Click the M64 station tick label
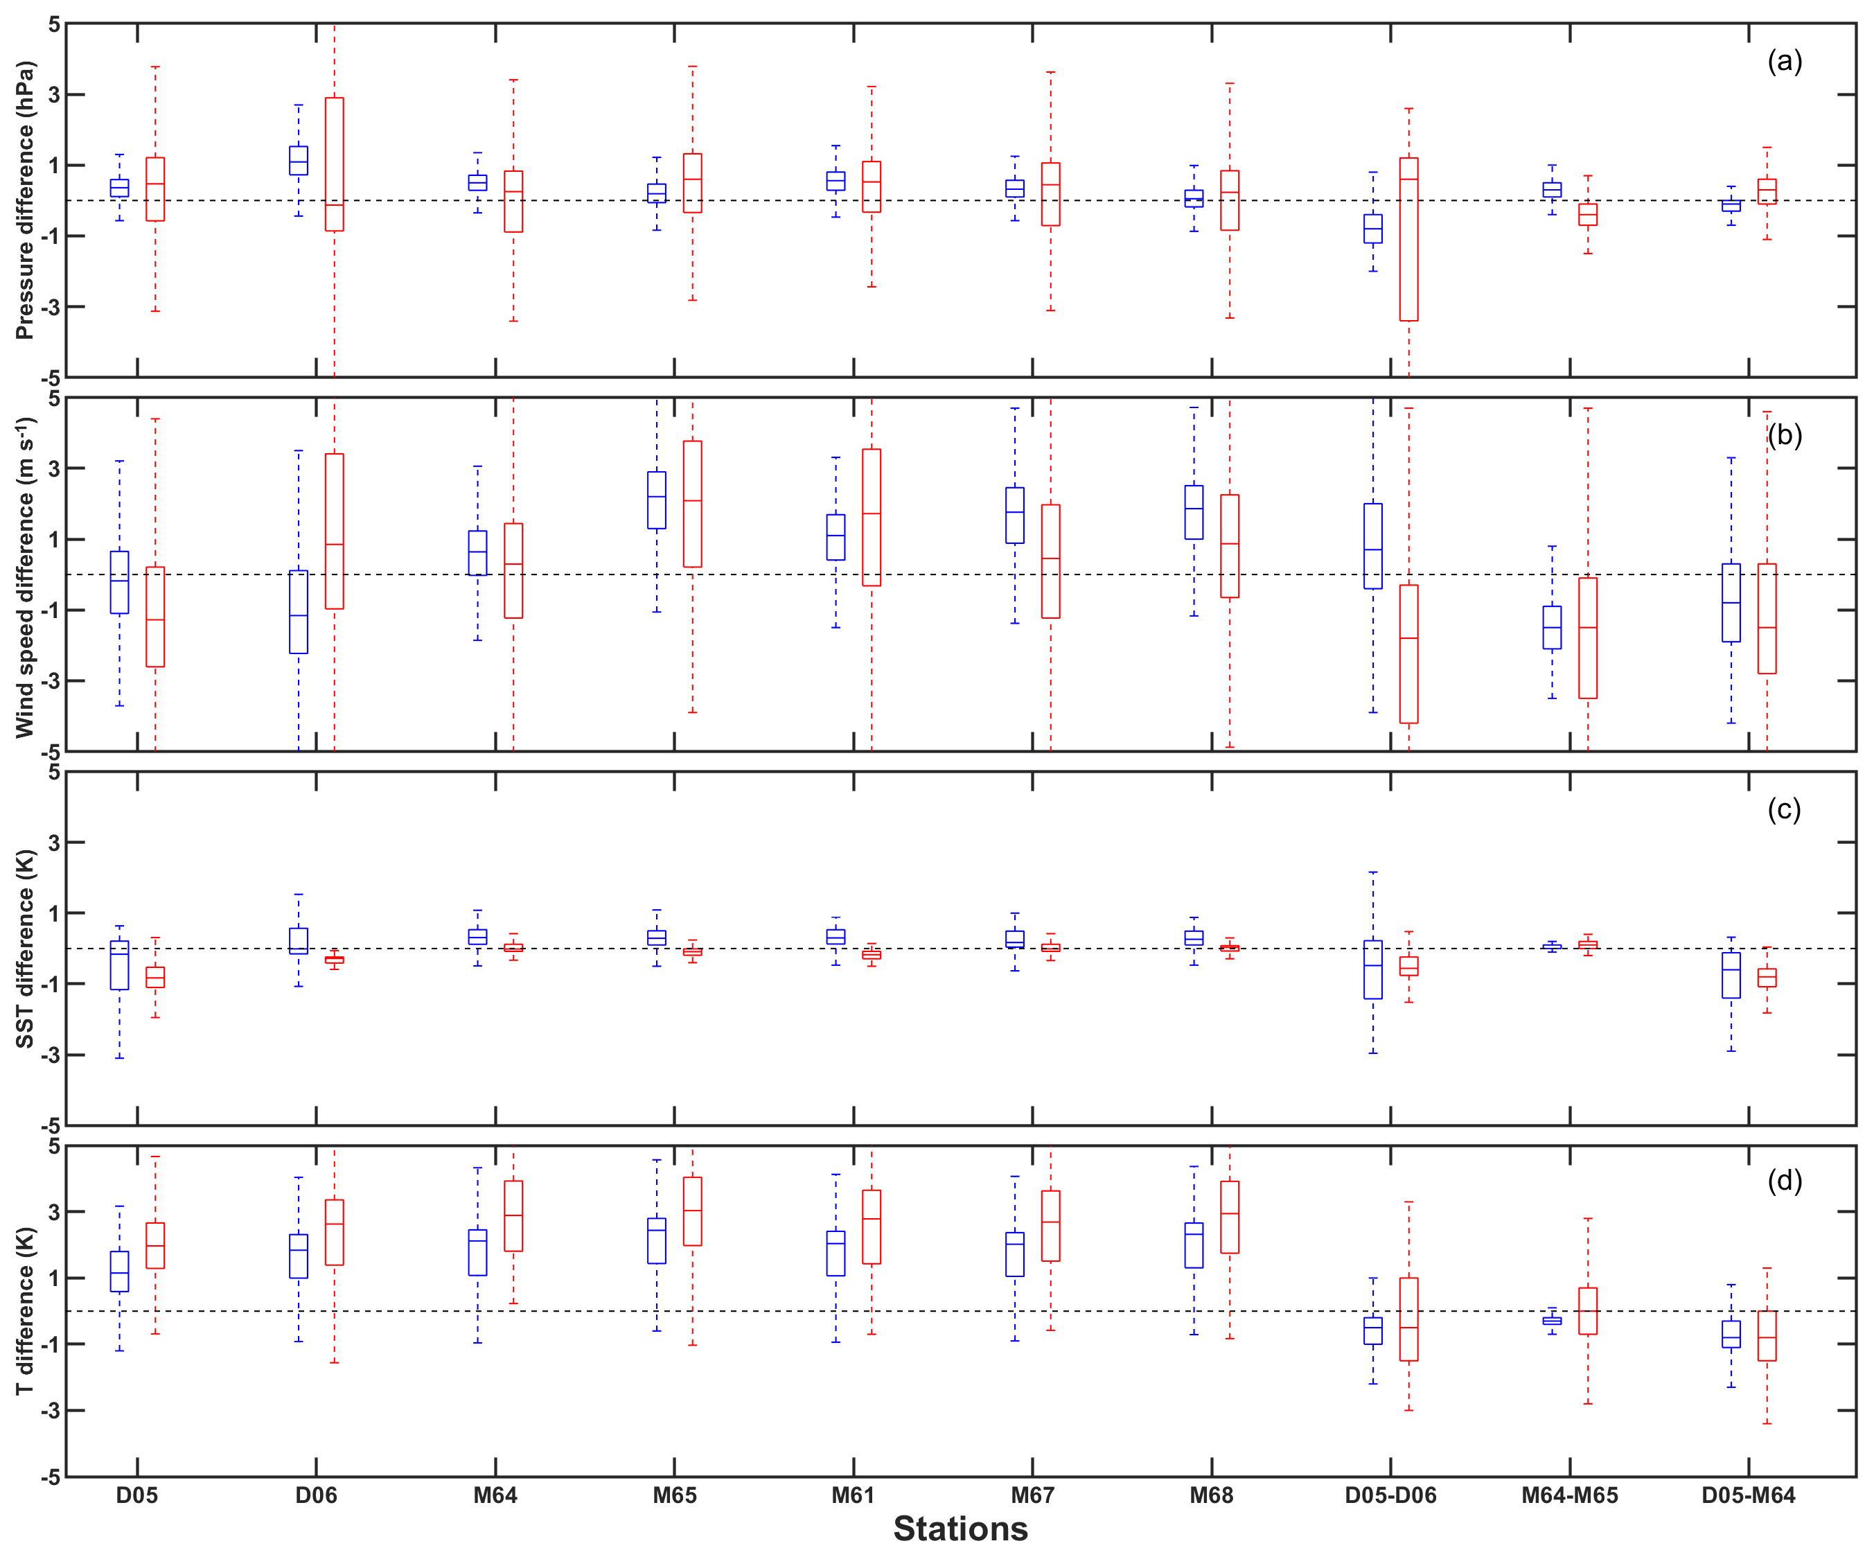This screenshot has height=1557, width=1874. (495, 1495)
